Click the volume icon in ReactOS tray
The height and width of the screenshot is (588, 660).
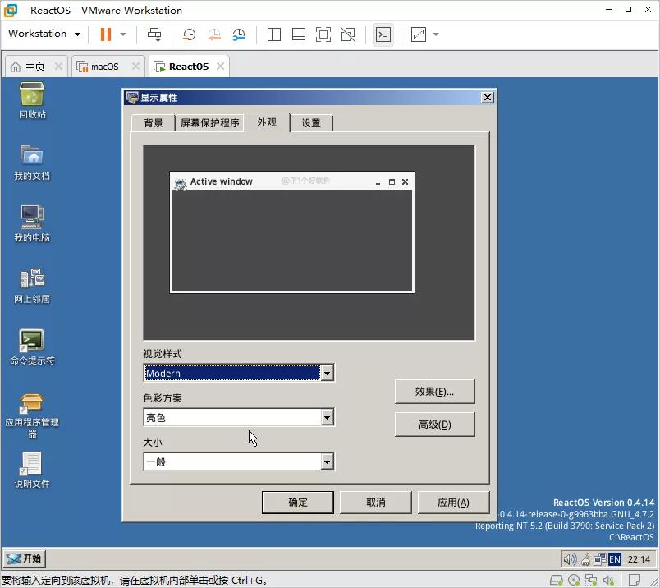click(x=571, y=558)
